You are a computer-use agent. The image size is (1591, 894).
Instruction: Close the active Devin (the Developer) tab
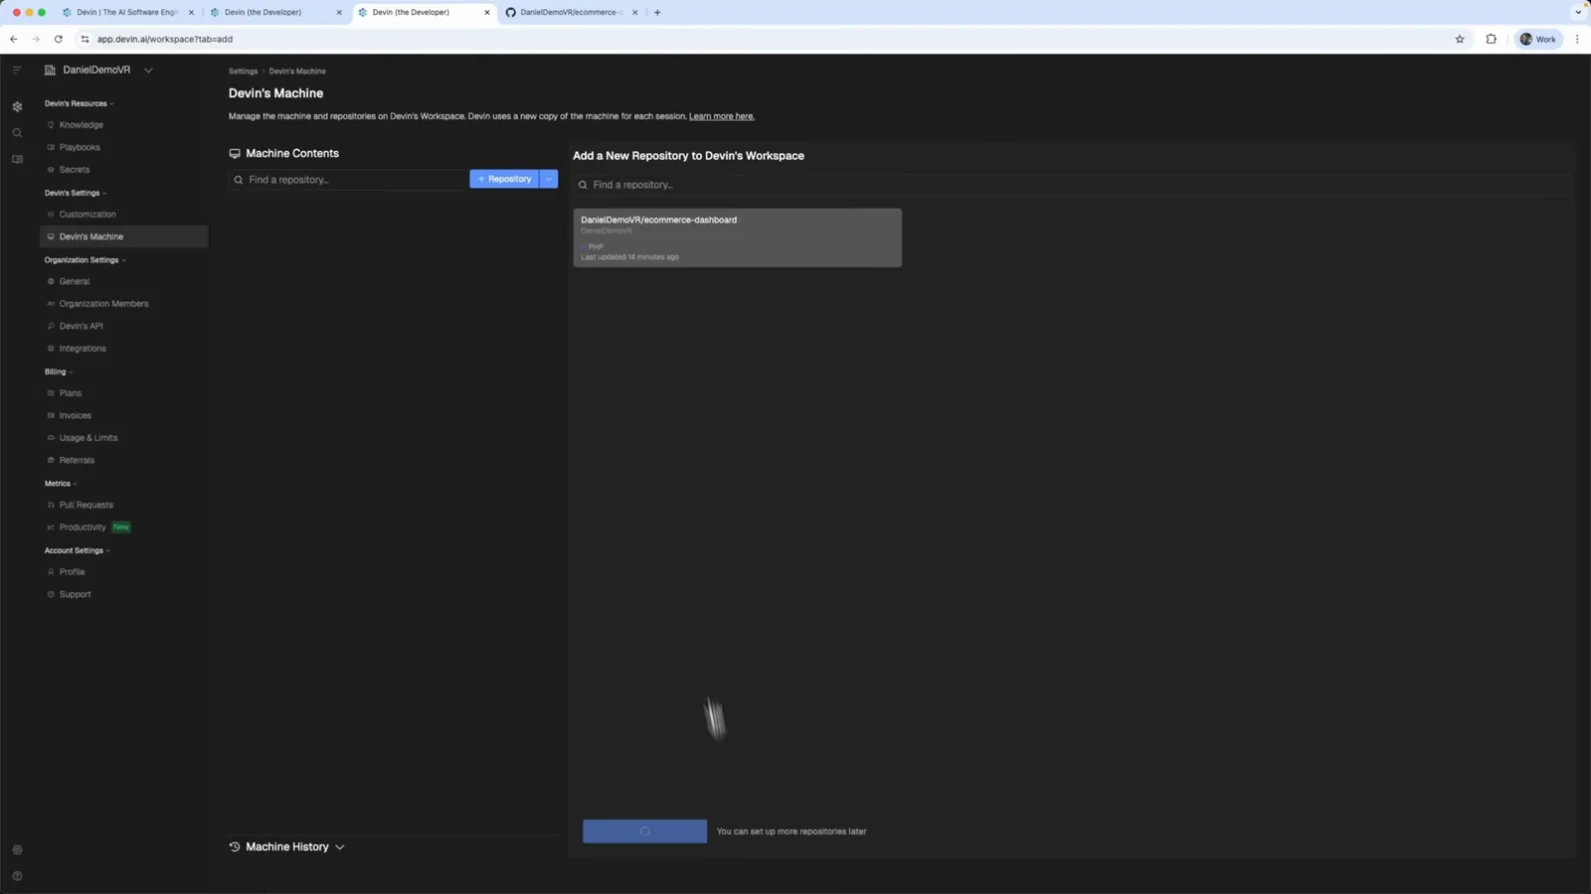tap(487, 13)
